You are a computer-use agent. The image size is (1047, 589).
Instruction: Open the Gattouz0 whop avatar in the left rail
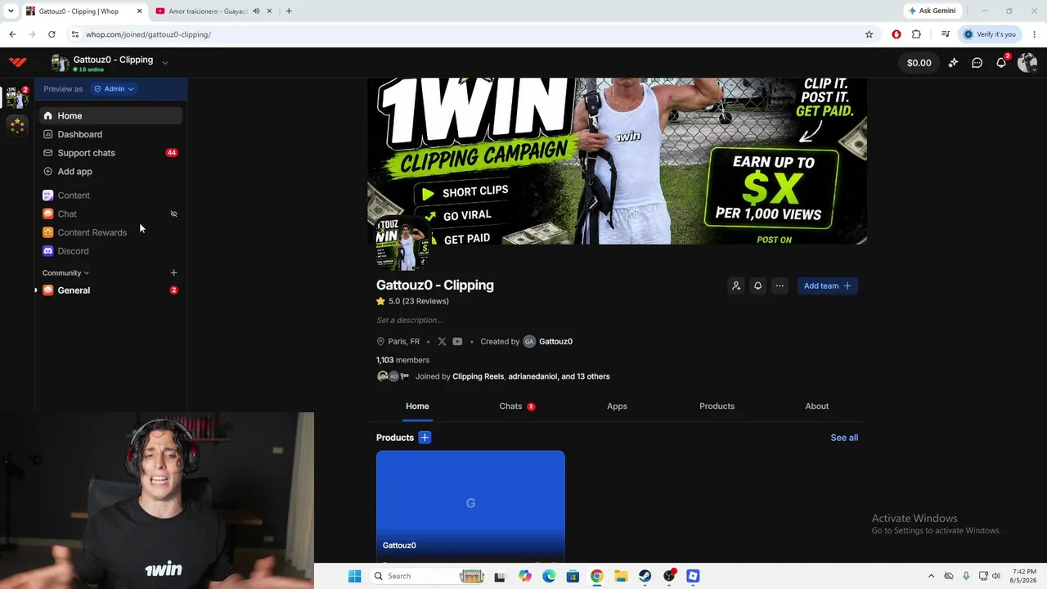pyautogui.click(x=16, y=97)
